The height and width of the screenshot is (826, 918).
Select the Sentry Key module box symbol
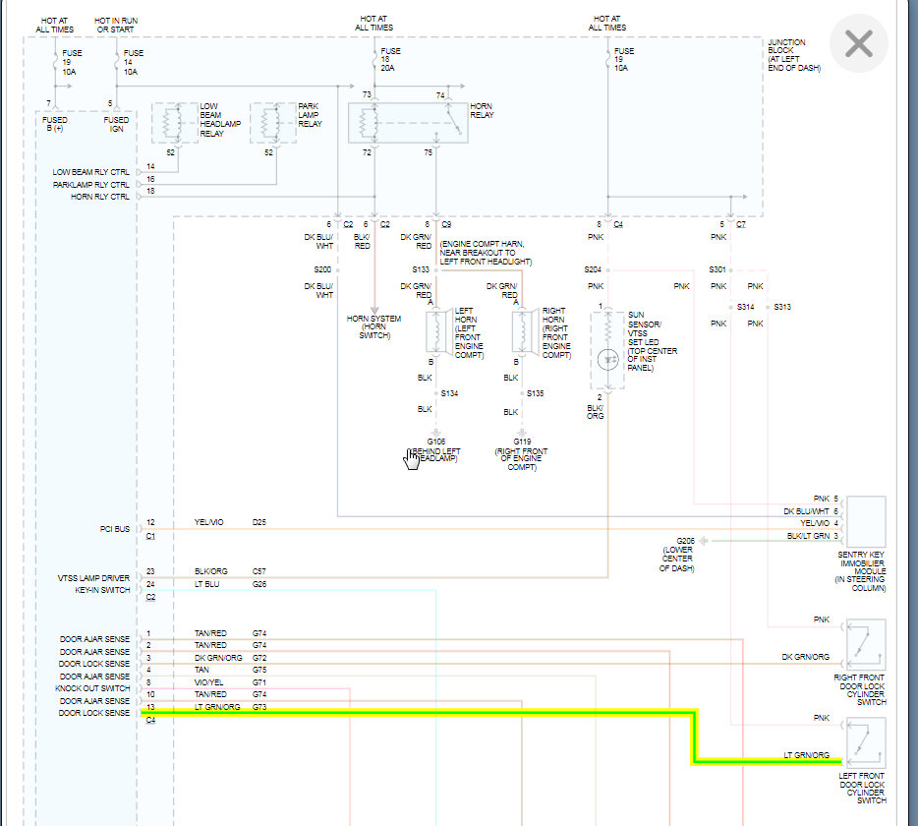[x=866, y=521]
